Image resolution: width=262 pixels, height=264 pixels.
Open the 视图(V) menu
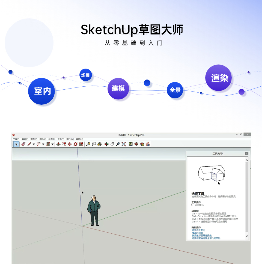(x=34, y=139)
